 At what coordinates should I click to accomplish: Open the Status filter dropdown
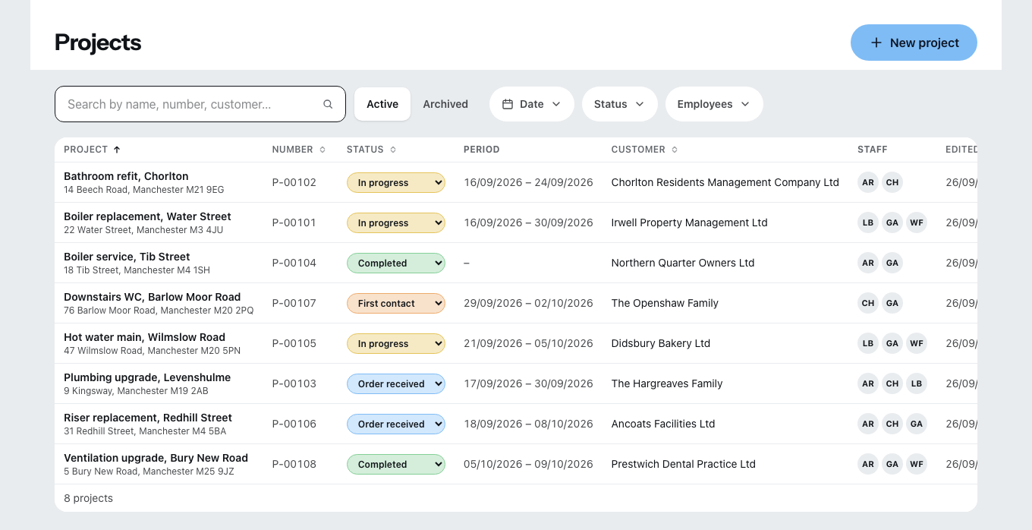(619, 104)
